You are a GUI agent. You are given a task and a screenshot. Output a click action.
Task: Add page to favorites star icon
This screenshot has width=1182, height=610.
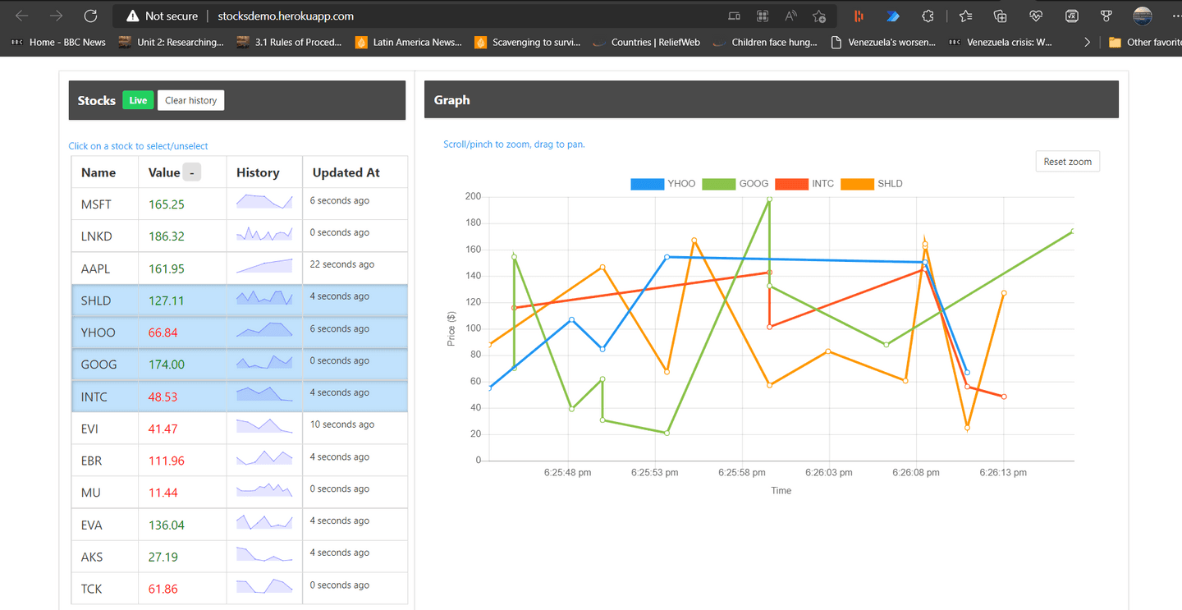point(819,16)
